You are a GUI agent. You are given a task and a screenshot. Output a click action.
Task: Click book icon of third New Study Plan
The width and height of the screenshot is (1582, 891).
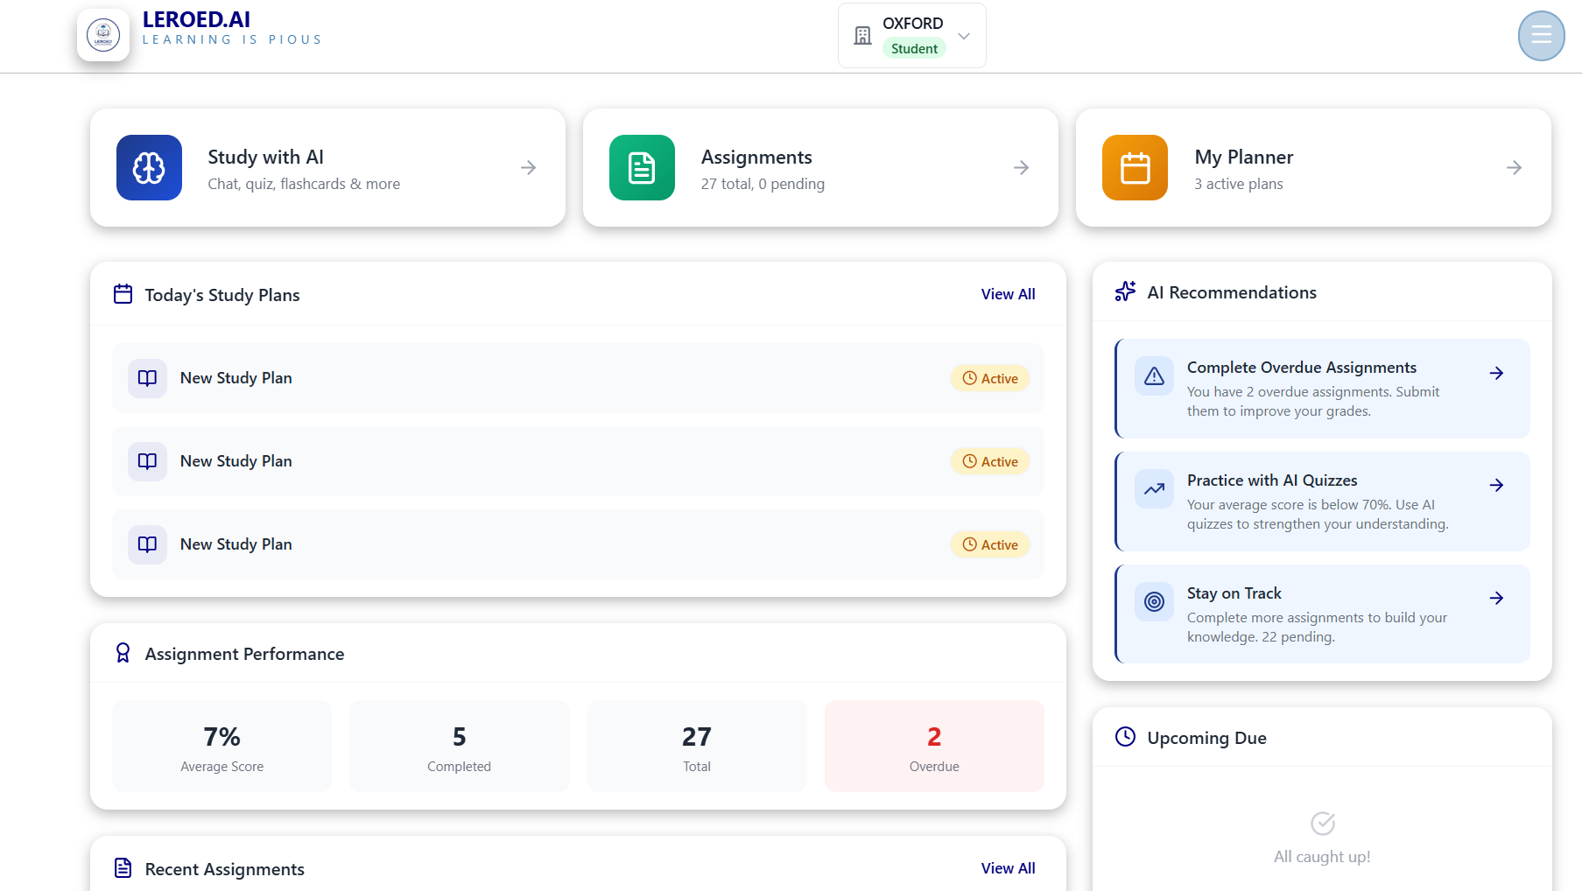[147, 544]
